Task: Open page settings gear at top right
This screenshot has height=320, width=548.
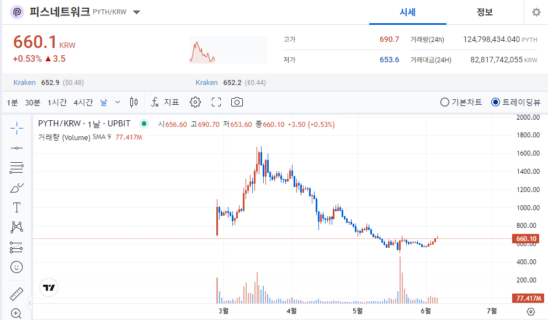Action: click(x=536, y=12)
